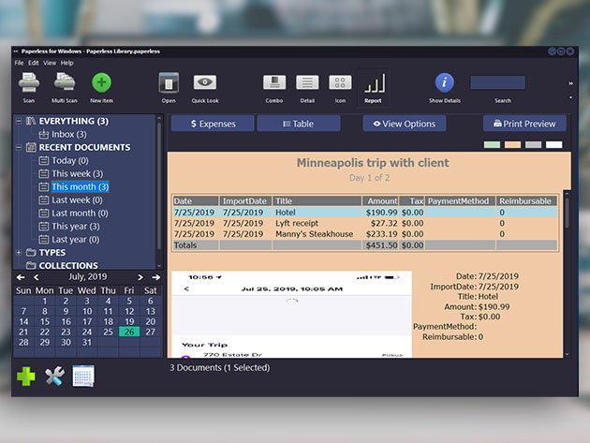Go to previous year in calendar
This screenshot has width=590, height=443.
tap(21, 277)
